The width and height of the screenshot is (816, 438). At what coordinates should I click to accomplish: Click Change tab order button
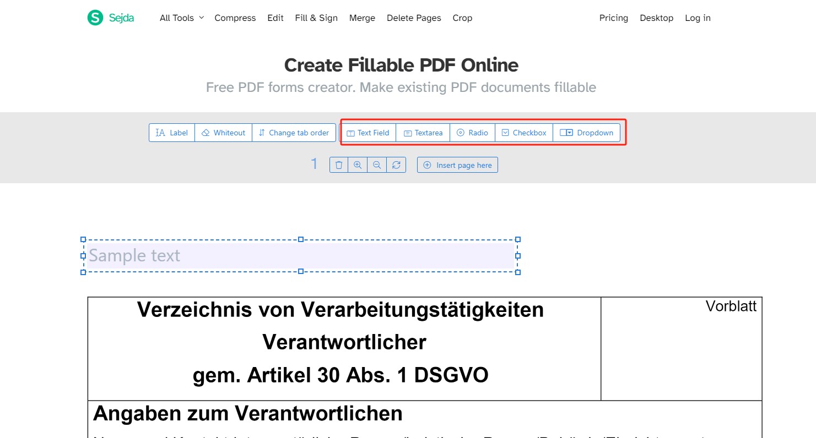294,133
